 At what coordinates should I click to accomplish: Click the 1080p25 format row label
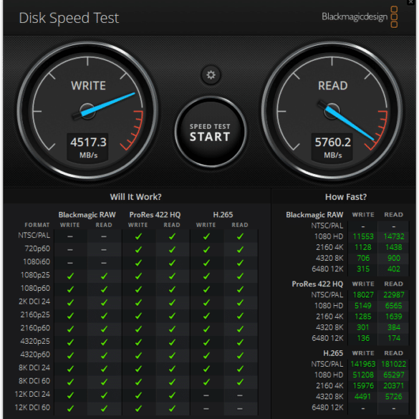[x=35, y=275]
